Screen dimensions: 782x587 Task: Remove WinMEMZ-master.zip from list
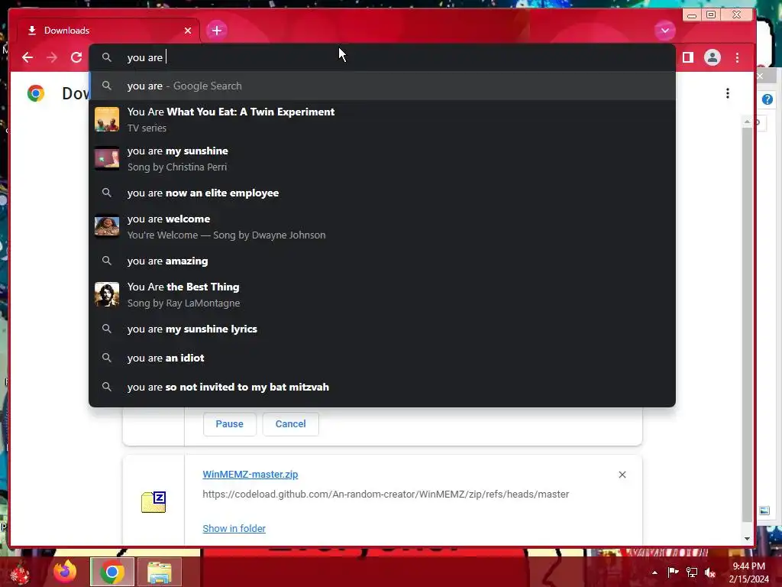coord(622,475)
